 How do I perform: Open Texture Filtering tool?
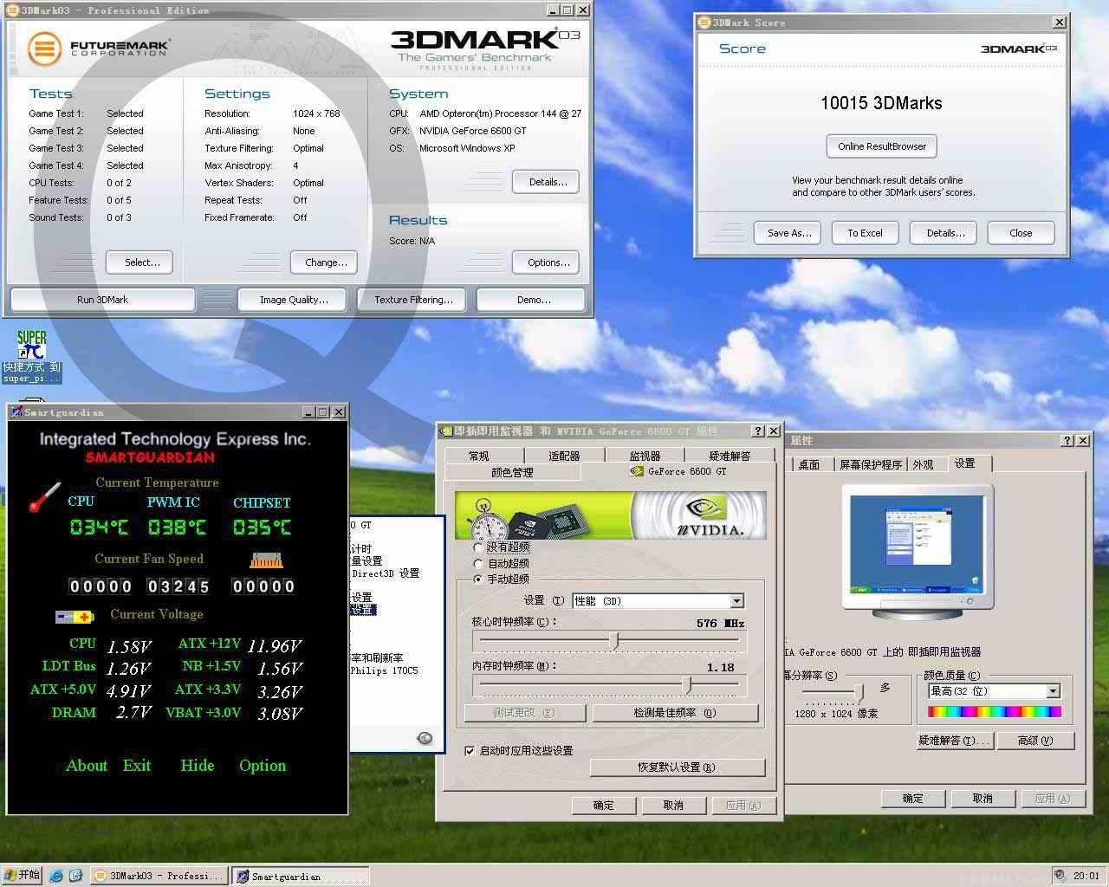413,300
